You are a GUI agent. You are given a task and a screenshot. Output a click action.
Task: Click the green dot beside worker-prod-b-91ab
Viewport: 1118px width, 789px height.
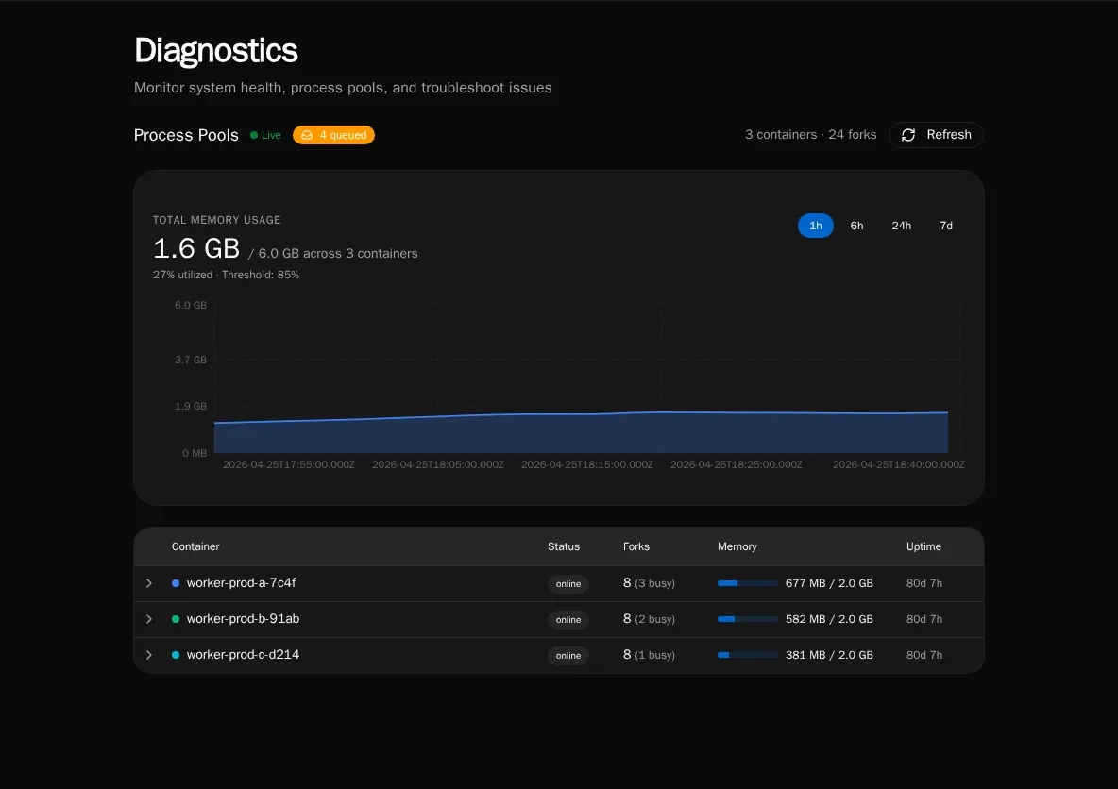click(176, 619)
